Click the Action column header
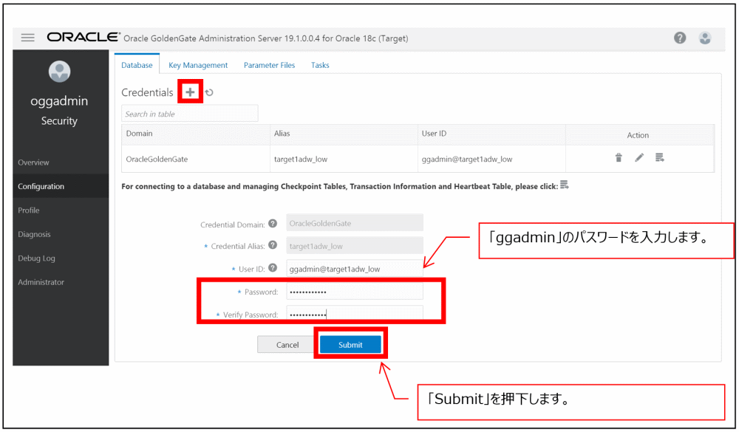739x432 pixels. click(638, 135)
